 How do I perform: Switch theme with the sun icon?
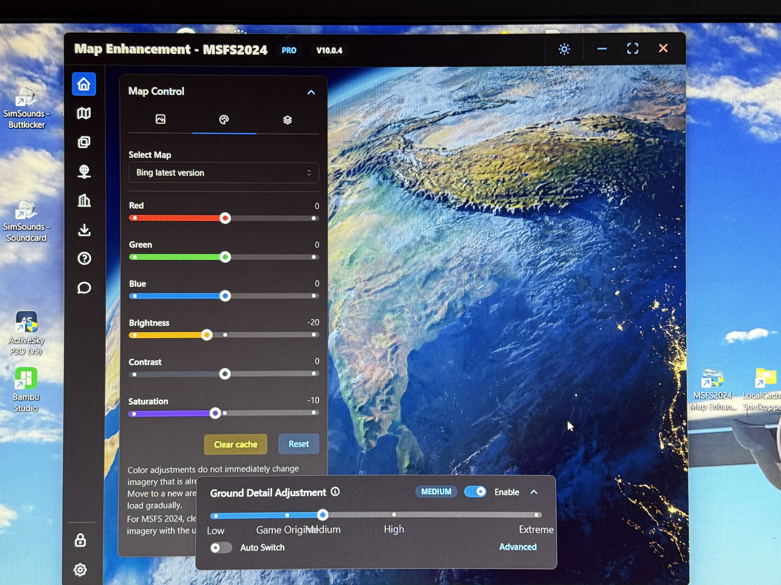(564, 49)
